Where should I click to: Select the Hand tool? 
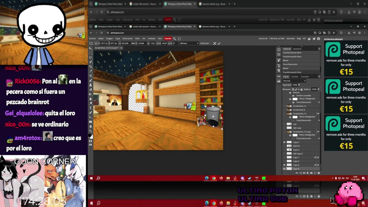click(91, 126)
